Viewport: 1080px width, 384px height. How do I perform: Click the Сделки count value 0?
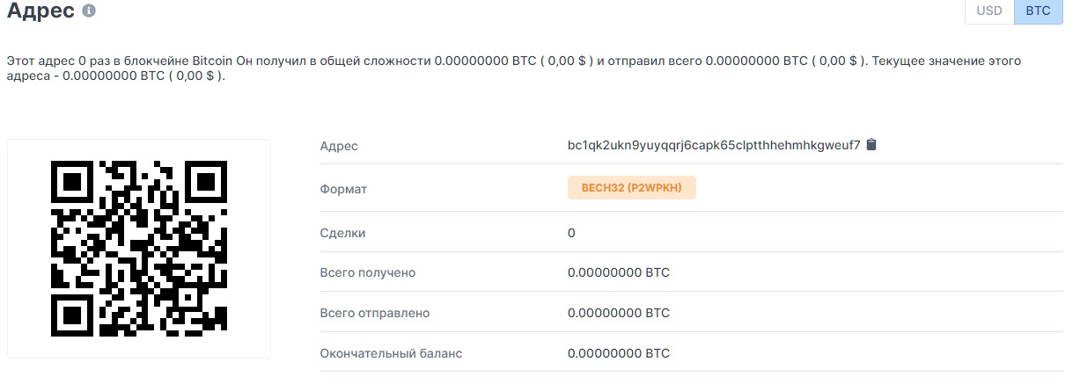click(x=571, y=233)
